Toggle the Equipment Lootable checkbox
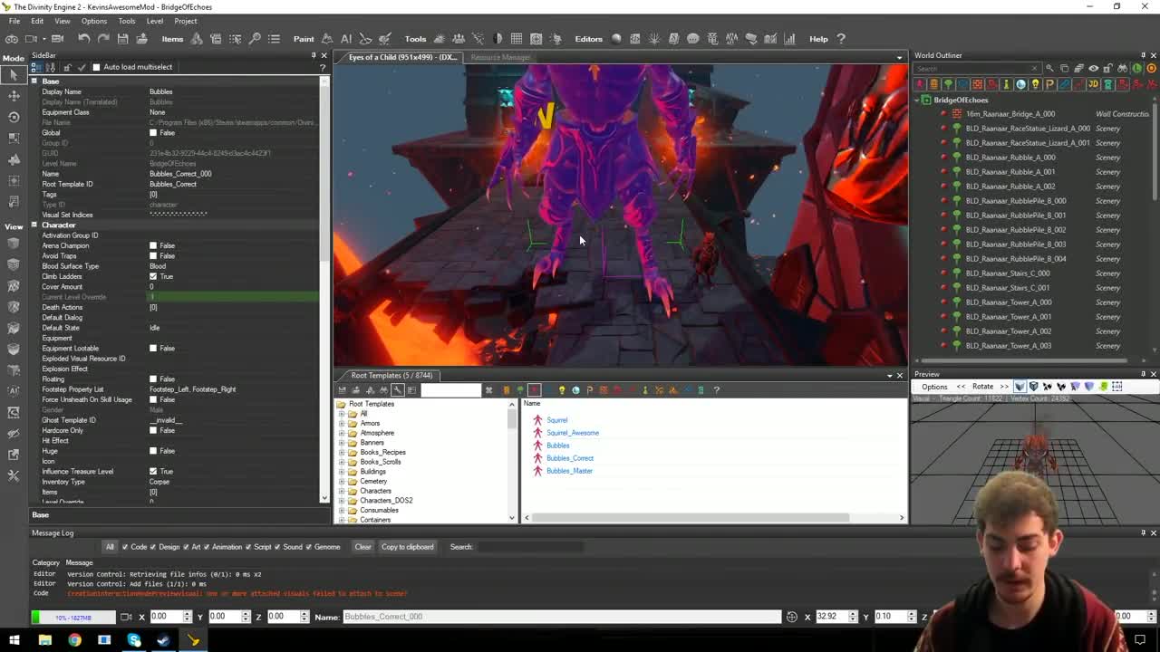 click(153, 349)
